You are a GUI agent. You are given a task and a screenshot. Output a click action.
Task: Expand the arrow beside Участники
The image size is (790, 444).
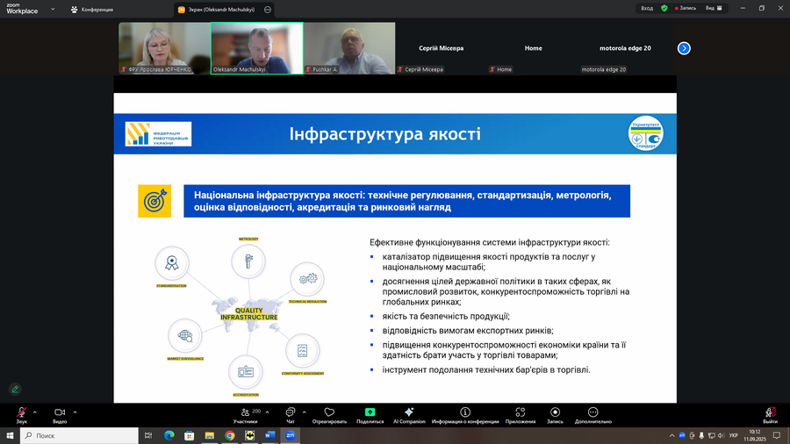point(267,412)
